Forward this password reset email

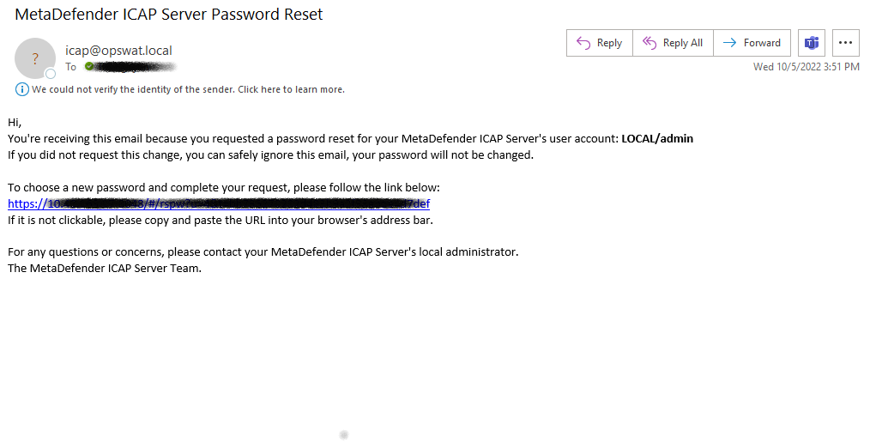coord(752,43)
